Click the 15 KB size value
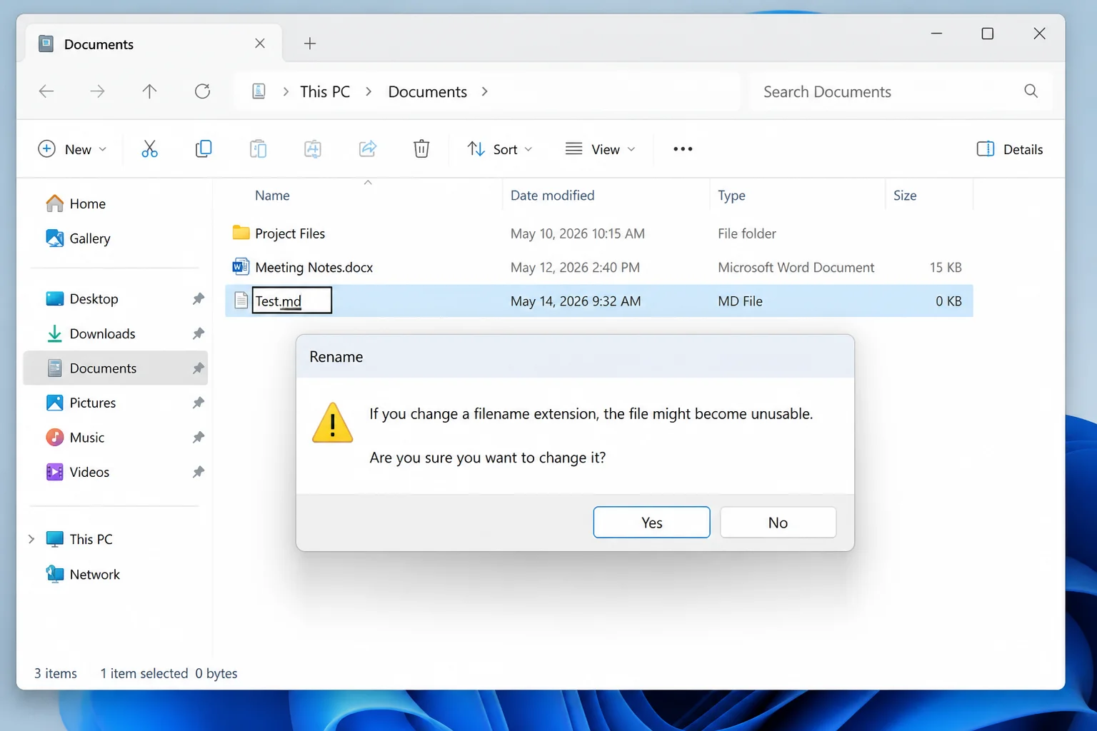This screenshot has height=731, width=1097. point(946,267)
